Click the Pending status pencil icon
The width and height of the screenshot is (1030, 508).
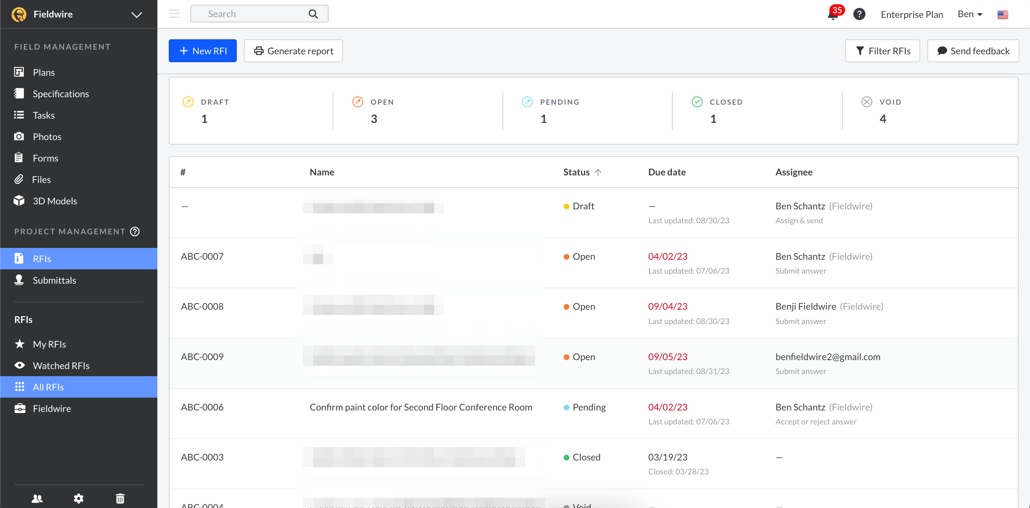coord(527,102)
